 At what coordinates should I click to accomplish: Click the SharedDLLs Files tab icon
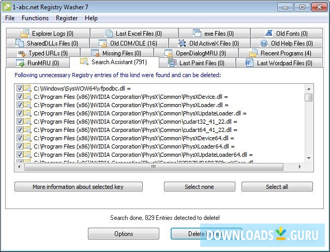point(20,43)
